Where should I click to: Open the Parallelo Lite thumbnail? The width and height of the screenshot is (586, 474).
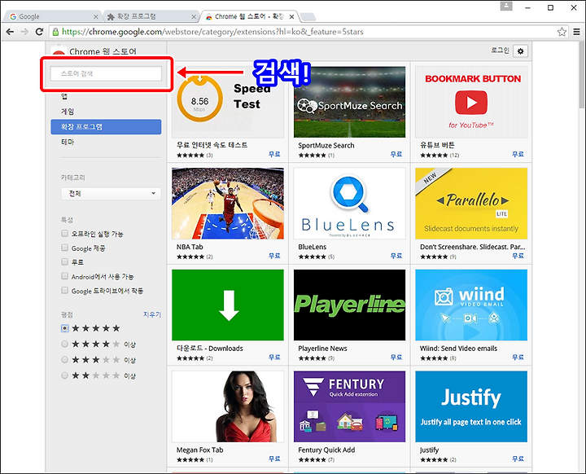471,204
